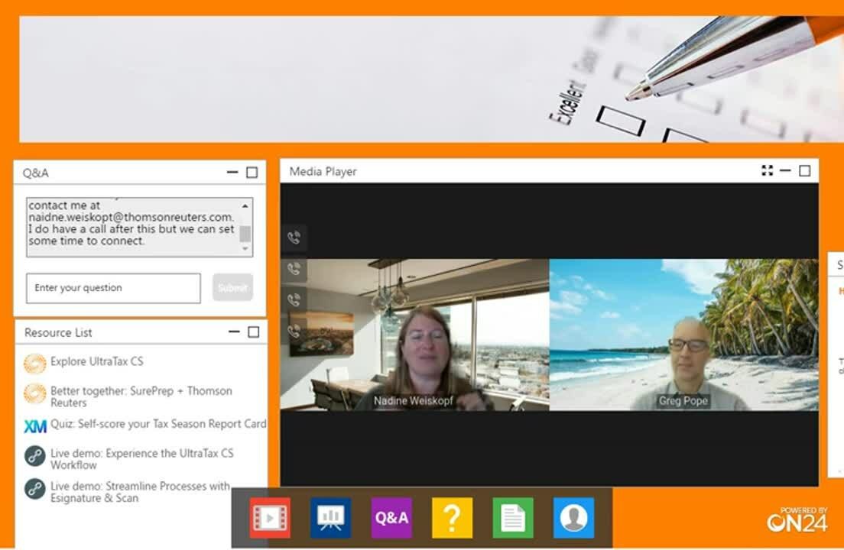The height and width of the screenshot is (550, 844).
Task: Click the topmost phone icon in Media Player
Action: point(294,238)
